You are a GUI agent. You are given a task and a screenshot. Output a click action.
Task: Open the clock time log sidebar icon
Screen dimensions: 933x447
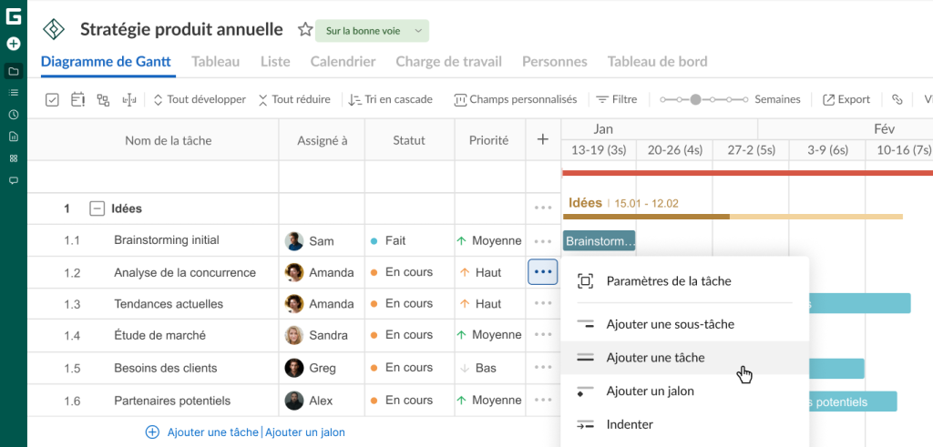[x=13, y=115]
